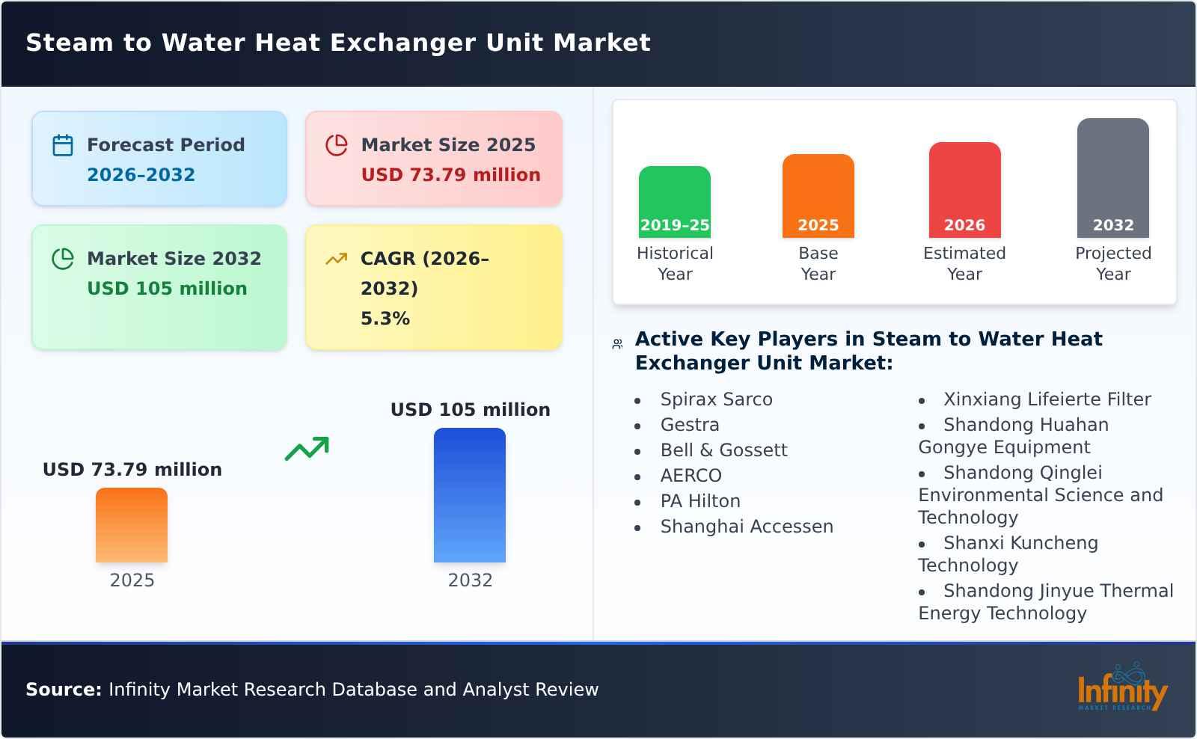This screenshot has width=1197, height=739.
Task: Select the orange 2025 bar in the chart
Action: pyautogui.click(x=132, y=526)
